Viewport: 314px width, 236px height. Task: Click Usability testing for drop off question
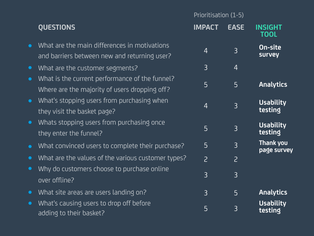tap(272, 207)
